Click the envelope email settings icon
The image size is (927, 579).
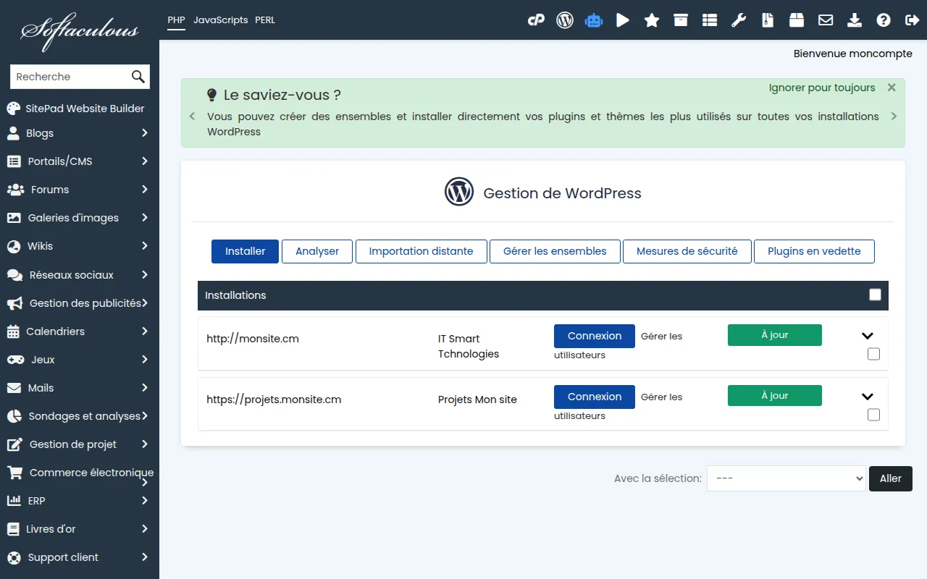[826, 20]
